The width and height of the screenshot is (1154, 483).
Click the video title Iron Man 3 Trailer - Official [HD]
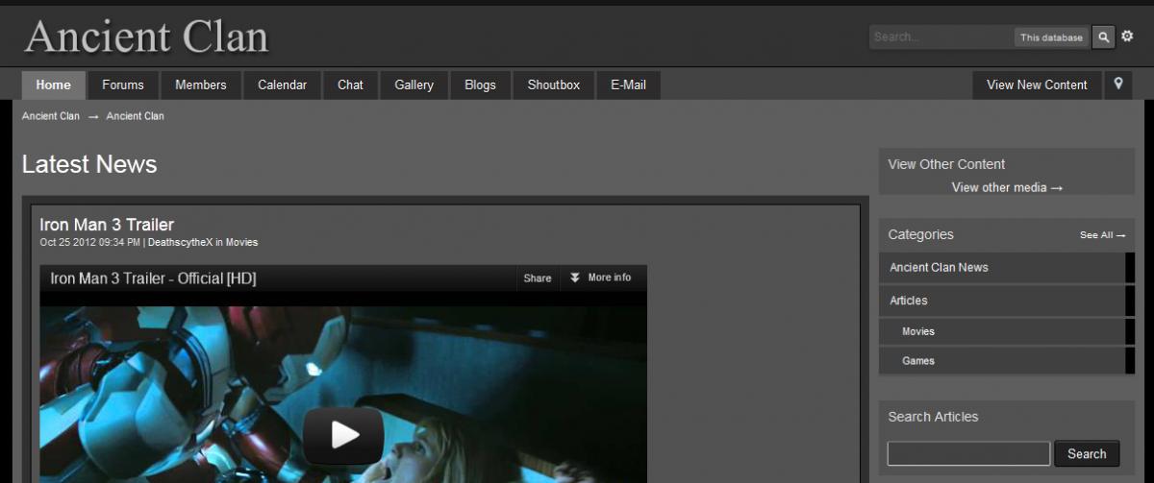(x=153, y=278)
